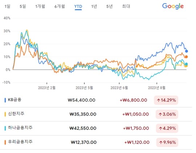The width and height of the screenshot is (196, 153).
Task: Choose the 5년 range tab
Action: click(x=110, y=6)
